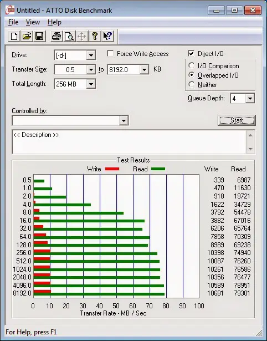Click the Start button
267x341 pixels.
point(237,120)
